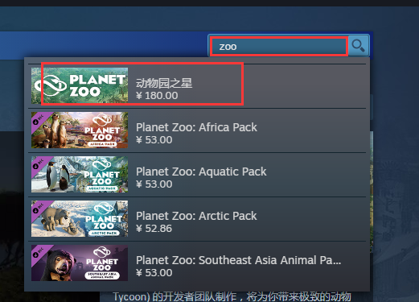Click the DLC badge on Africa Pack image
Viewport: 419px width, 302px height.
click(39, 119)
